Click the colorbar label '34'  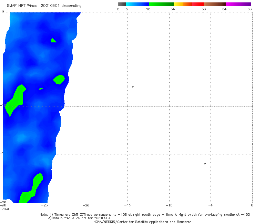coord(173,9)
